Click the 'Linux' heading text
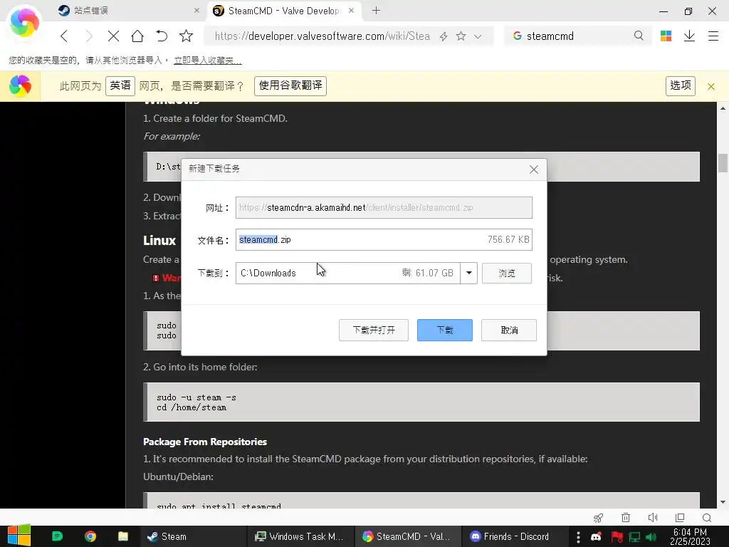Screen dimensions: 729x547 click(159, 241)
